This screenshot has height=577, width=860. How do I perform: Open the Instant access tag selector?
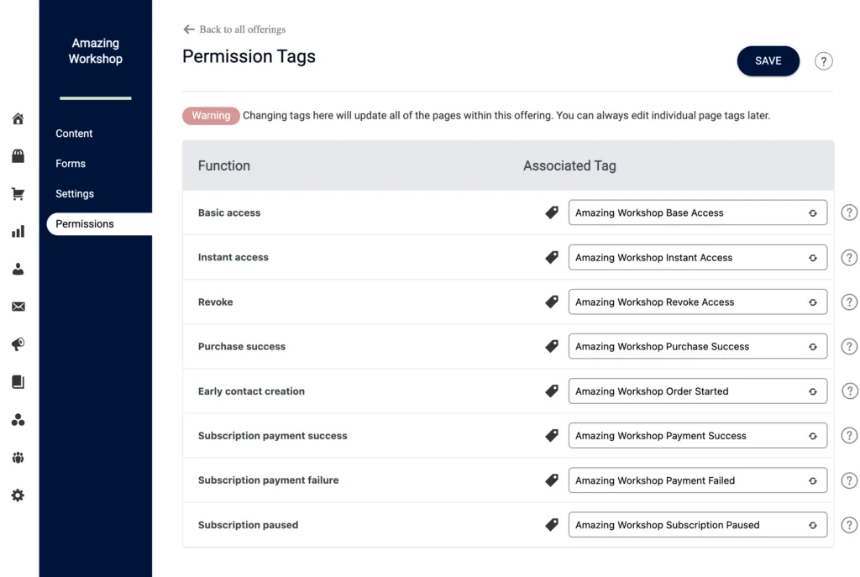pos(698,257)
